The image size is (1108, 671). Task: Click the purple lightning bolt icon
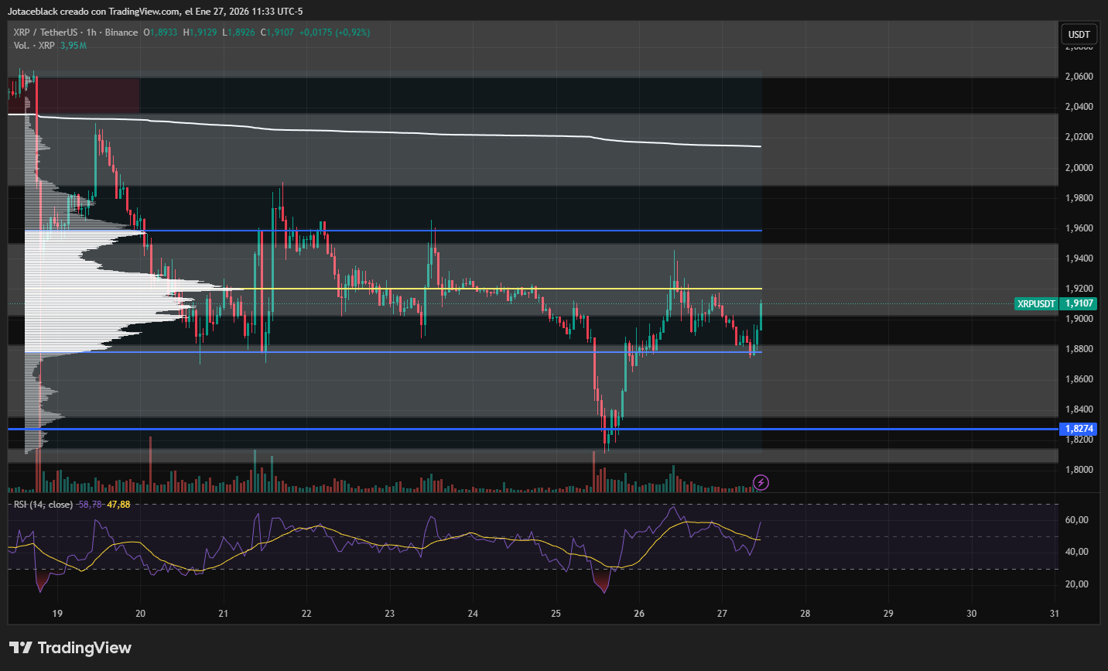point(761,483)
